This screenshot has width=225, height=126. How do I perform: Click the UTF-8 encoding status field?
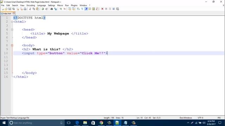200,118
